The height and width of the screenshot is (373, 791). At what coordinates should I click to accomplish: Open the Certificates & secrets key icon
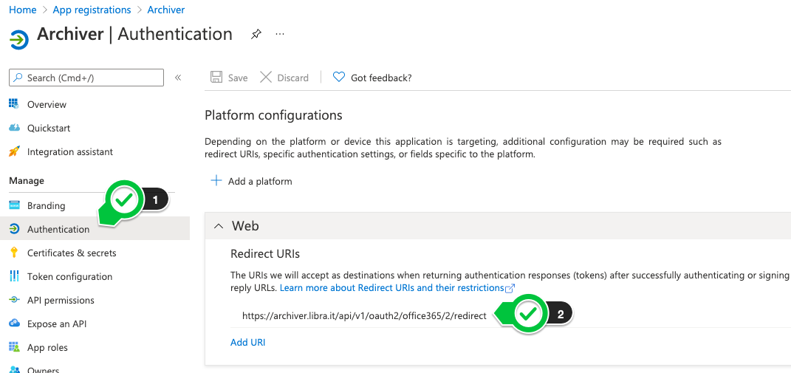point(14,253)
